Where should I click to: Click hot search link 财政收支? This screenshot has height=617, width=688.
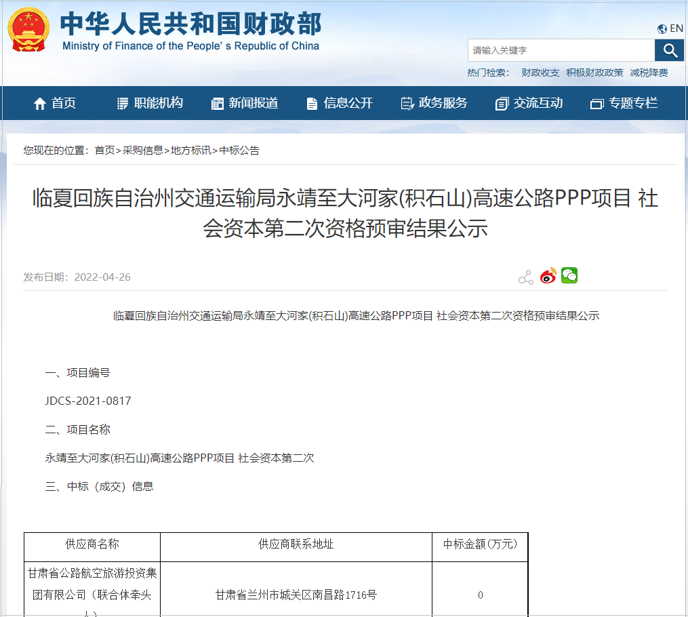[540, 73]
